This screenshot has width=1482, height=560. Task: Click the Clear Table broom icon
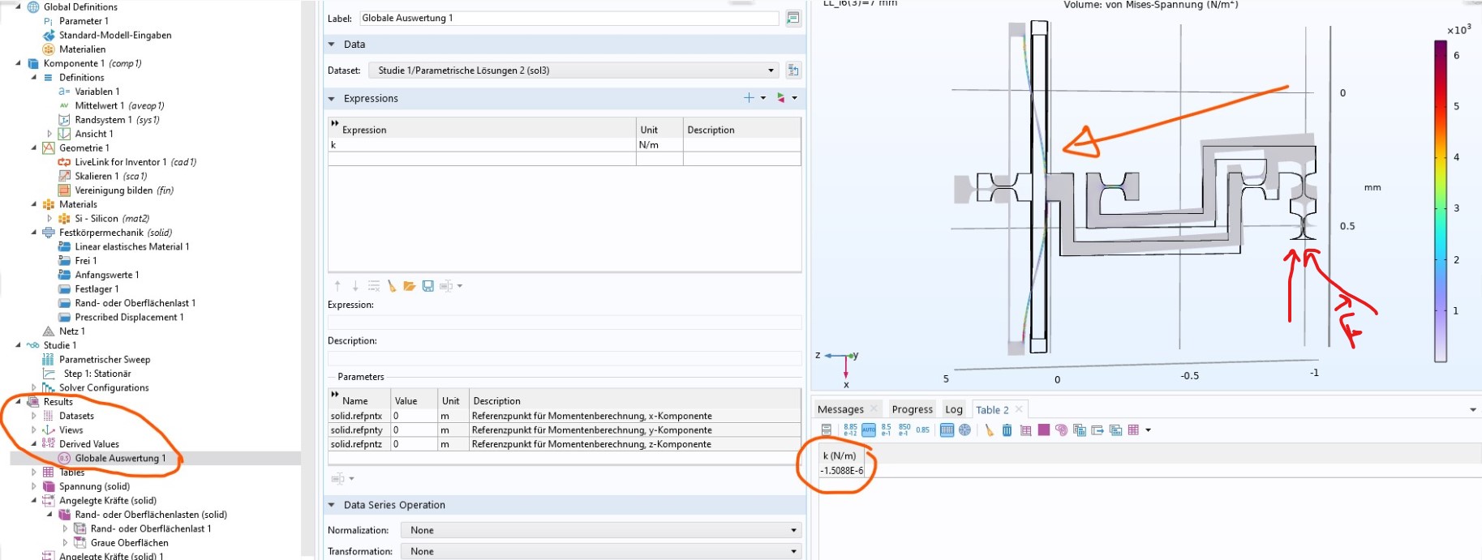(989, 430)
